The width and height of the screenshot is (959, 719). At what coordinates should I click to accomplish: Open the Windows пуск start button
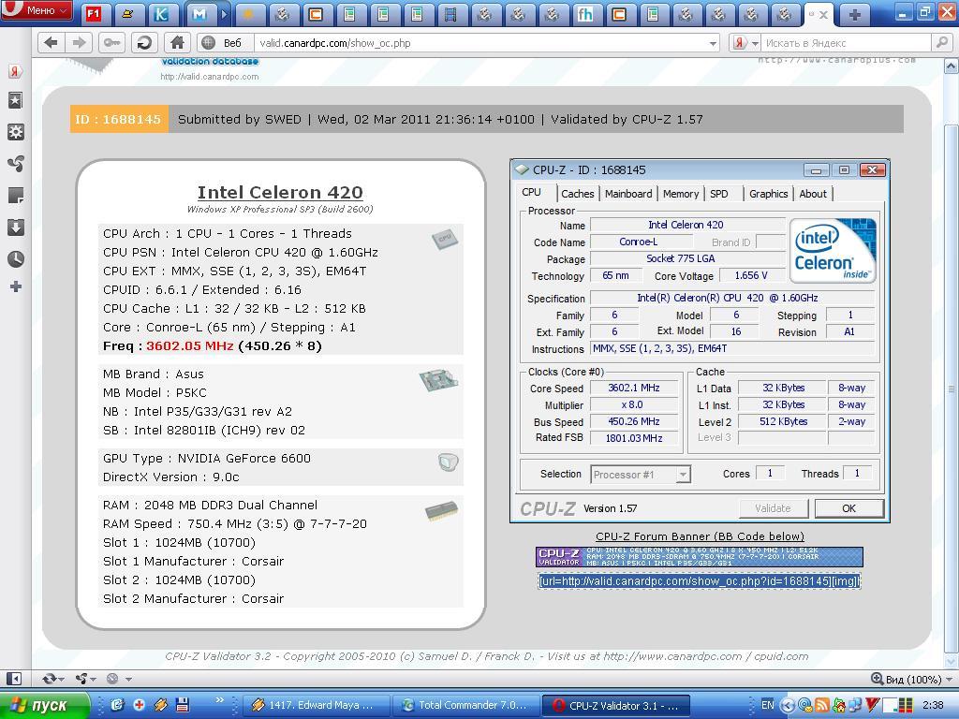[x=44, y=706]
